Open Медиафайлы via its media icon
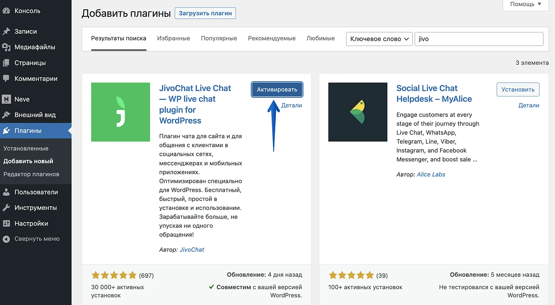Viewport: 555px width, 305px height. click(x=6, y=47)
